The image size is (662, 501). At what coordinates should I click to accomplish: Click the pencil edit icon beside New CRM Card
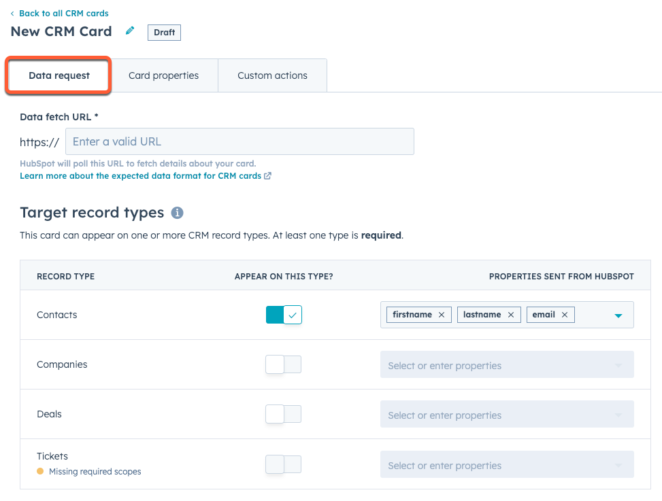(130, 31)
